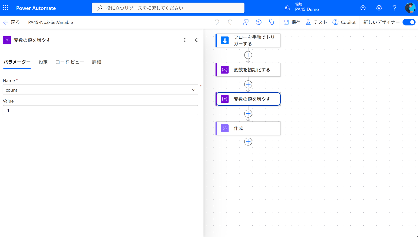Select the パラメーター tab
418x237 pixels.
click(x=17, y=62)
